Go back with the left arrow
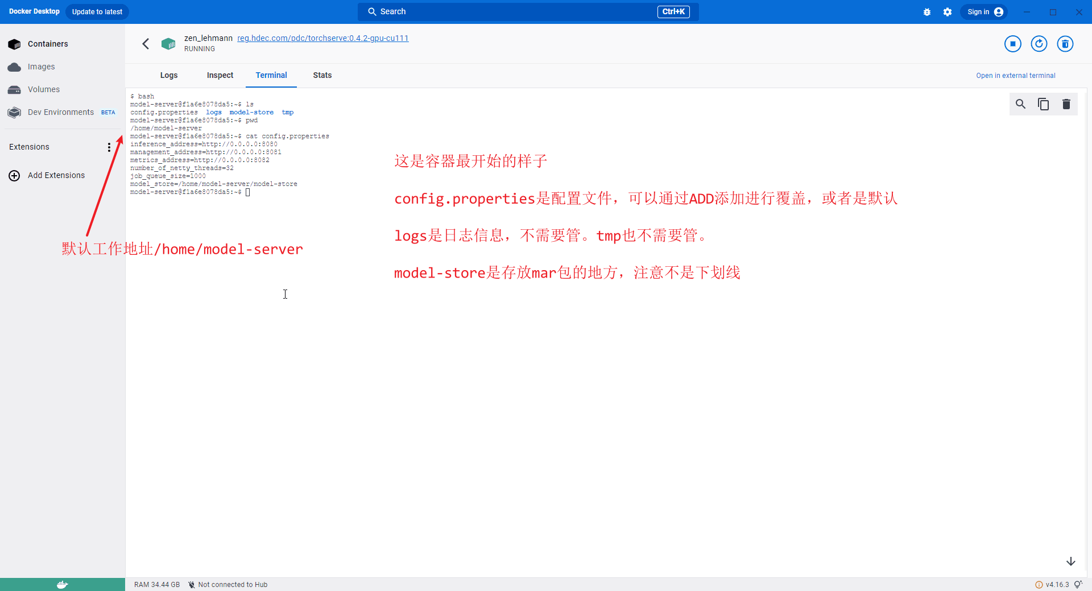The width and height of the screenshot is (1092, 591). [x=146, y=44]
